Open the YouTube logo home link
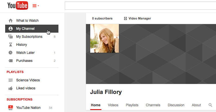 pyautogui.click(x=18, y=5)
